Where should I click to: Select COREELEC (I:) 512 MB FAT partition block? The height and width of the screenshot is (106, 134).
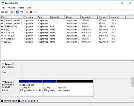pyautogui.click(x=31, y=88)
